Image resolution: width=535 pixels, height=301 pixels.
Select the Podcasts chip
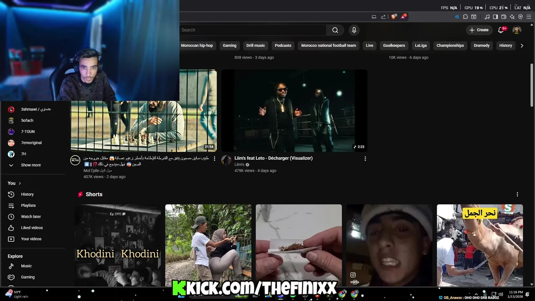click(283, 46)
